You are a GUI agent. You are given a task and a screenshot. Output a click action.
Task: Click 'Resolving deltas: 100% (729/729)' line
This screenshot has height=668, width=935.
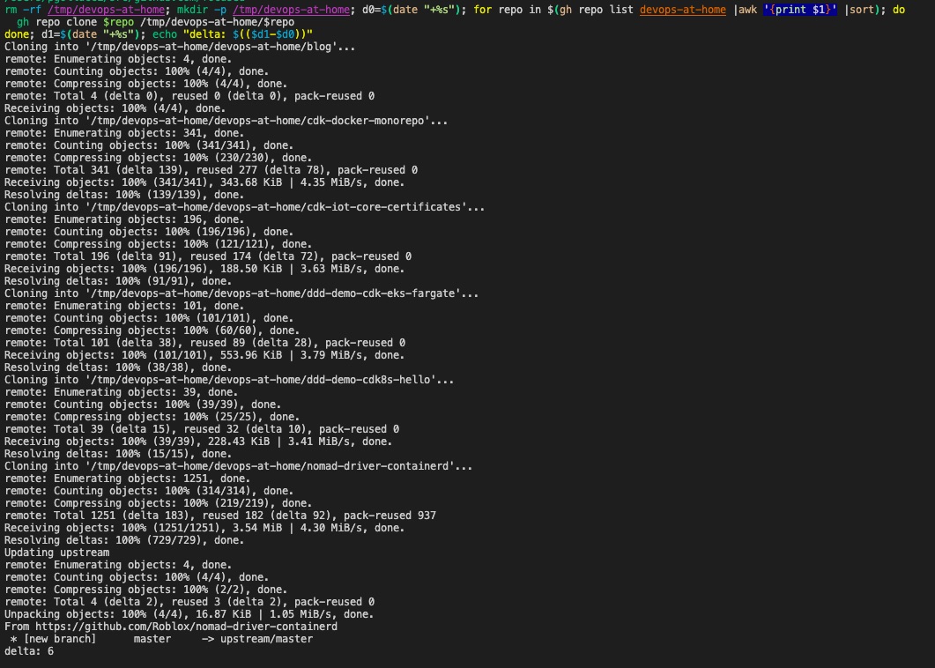(124, 539)
